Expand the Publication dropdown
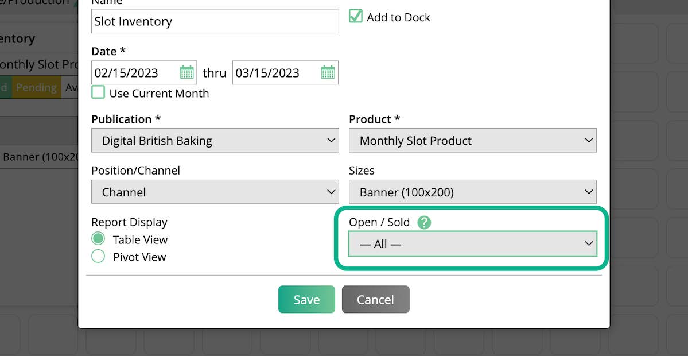This screenshot has width=688, height=356. 215,141
